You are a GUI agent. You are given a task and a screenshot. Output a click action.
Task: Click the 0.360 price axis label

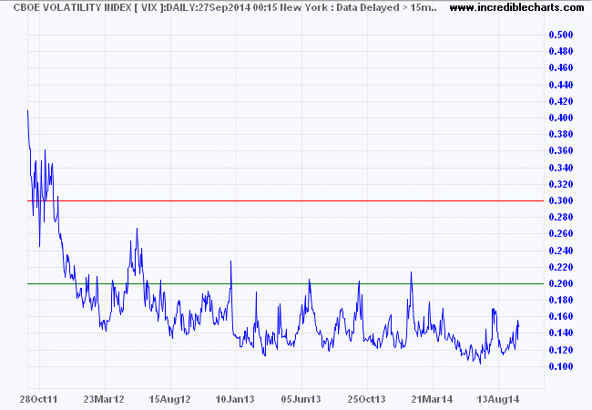[561, 151]
